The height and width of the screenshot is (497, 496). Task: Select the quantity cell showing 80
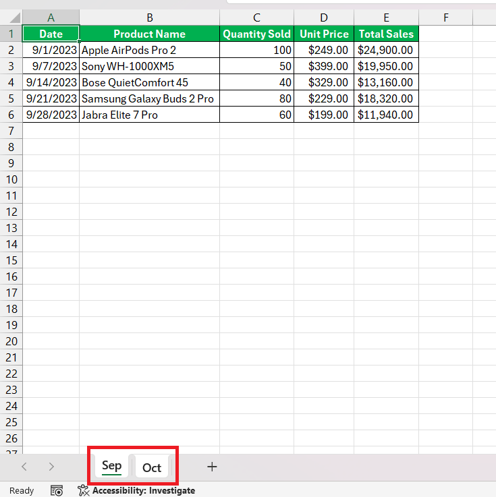tap(256, 98)
